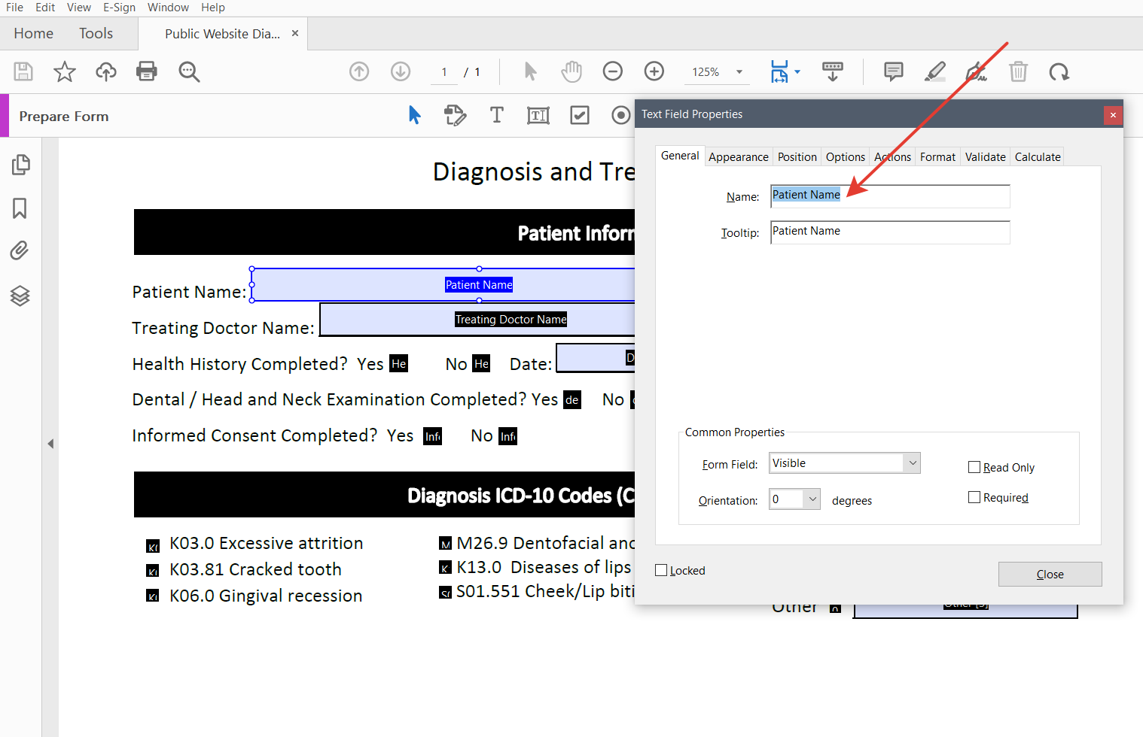Switch to the Appearance tab
The height and width of the screenshot is (737, 1143).
click(738, 156)
